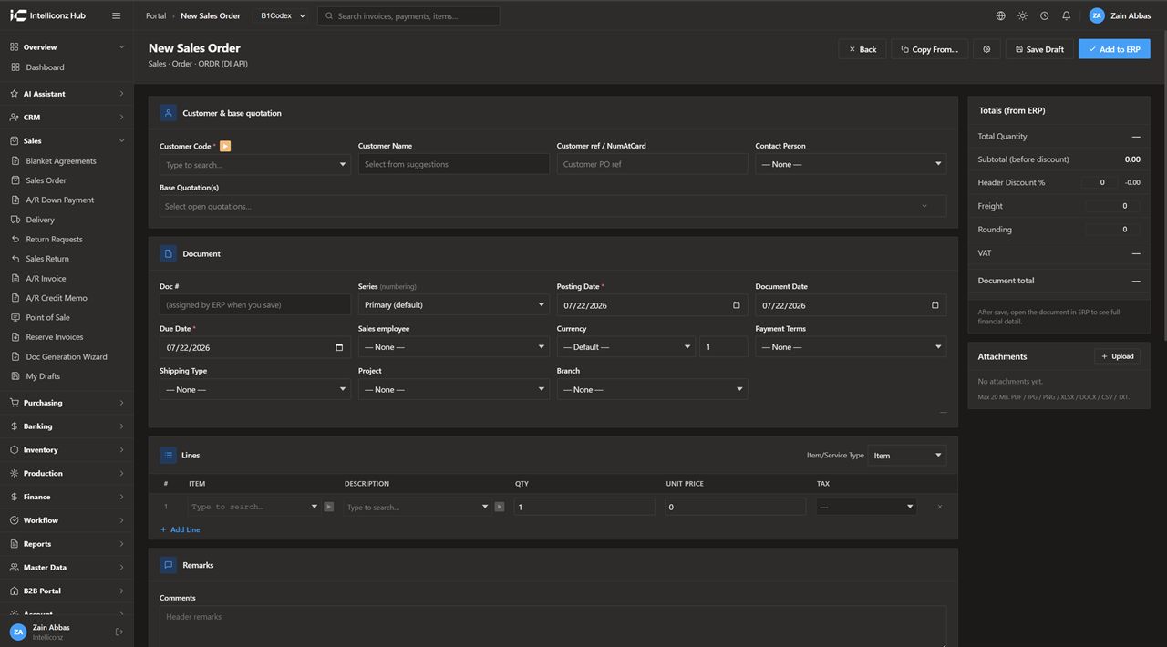Open the clock history icon
Image resolution: width=1167 pixels, height=647 pixels.
click(x=1044, y=15)
